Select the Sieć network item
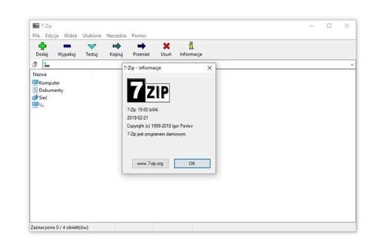The image size is (382, 251). [x=40, y=98]
